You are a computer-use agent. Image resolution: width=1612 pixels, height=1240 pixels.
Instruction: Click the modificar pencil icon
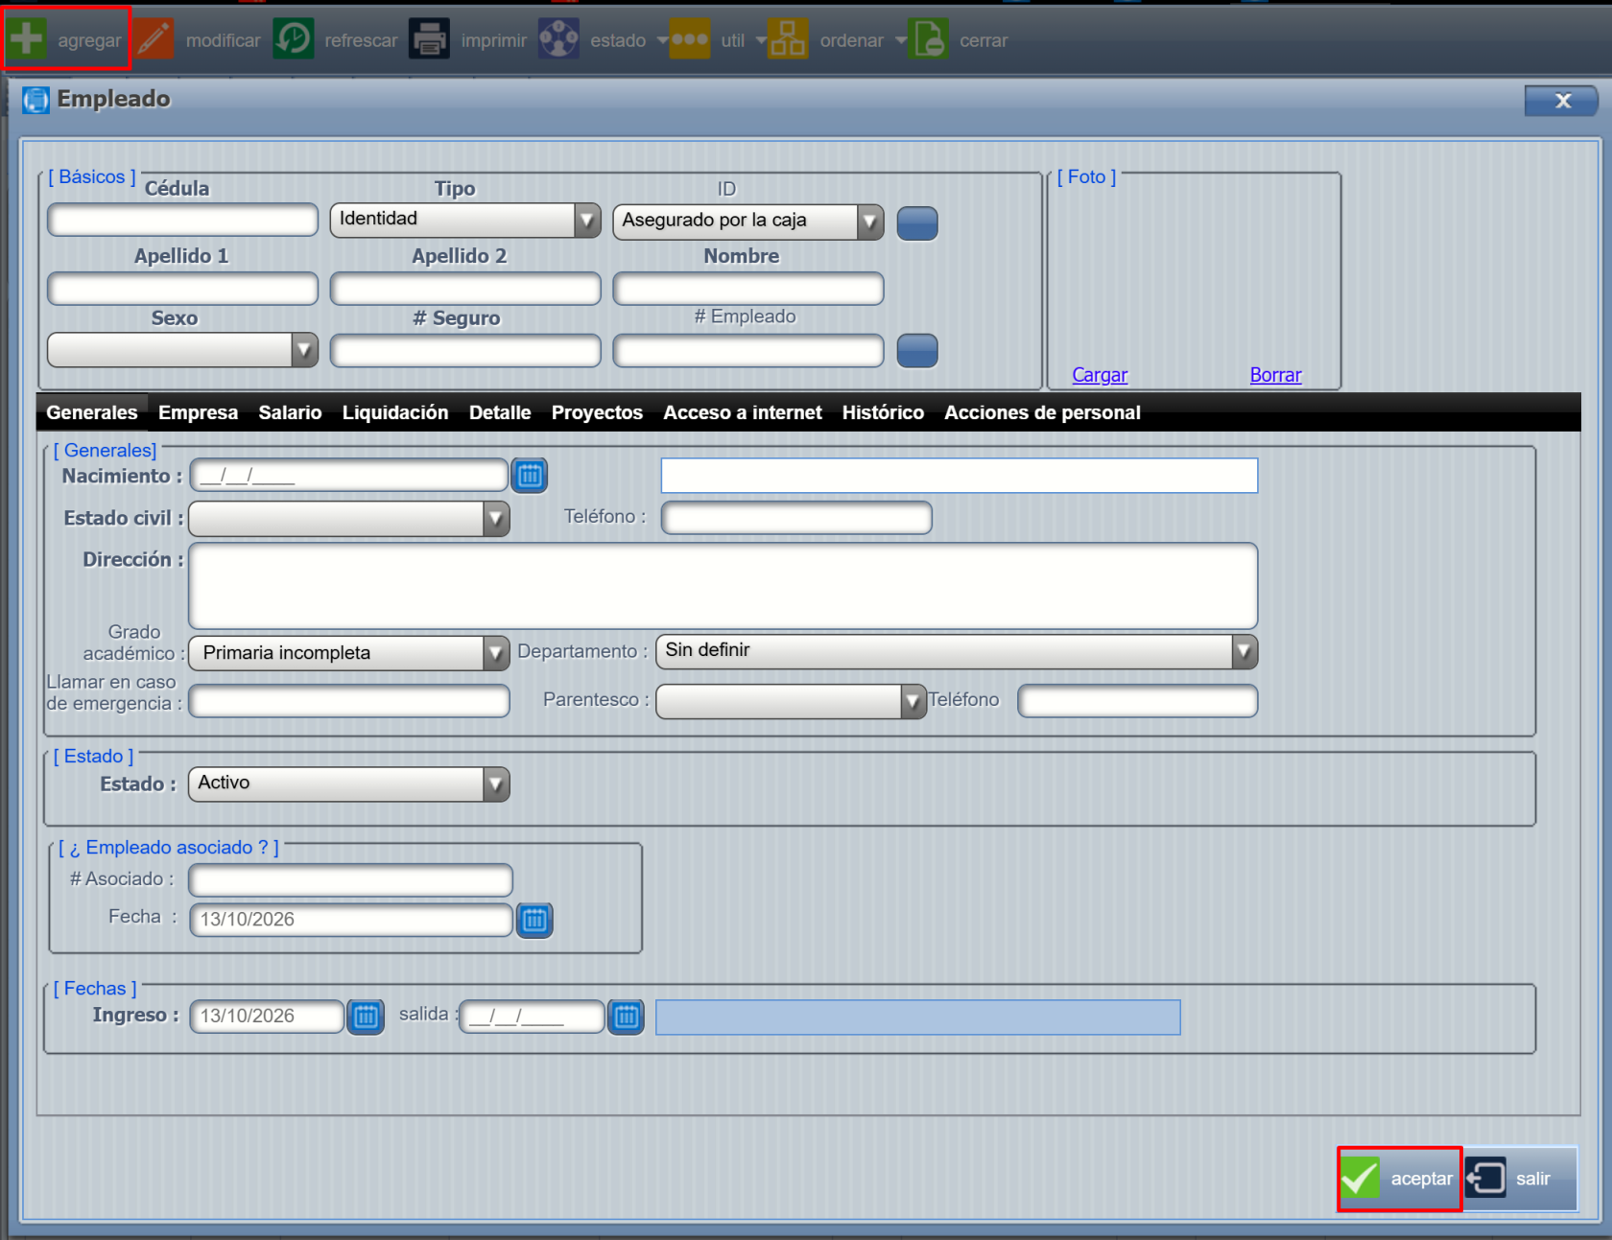coord(154,39)
